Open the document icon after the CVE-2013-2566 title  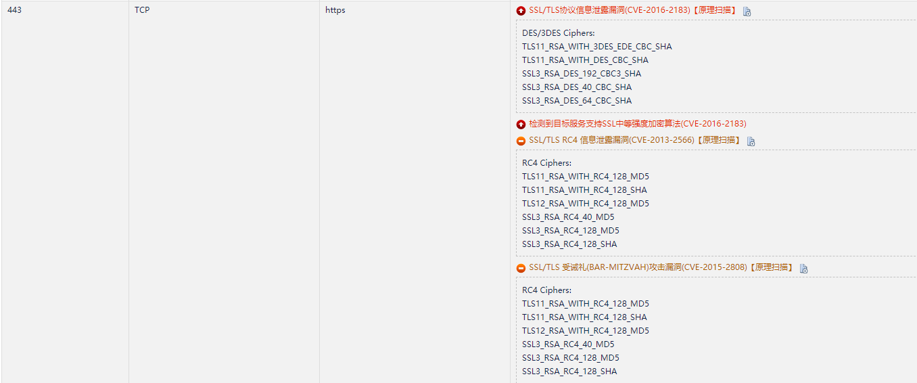[751, 141]
